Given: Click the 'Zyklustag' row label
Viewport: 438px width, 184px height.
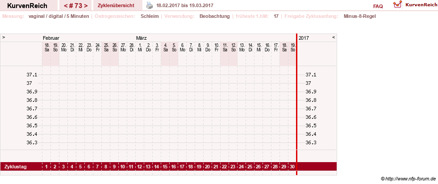Looking at the screenshot, I should pos(16,167).
